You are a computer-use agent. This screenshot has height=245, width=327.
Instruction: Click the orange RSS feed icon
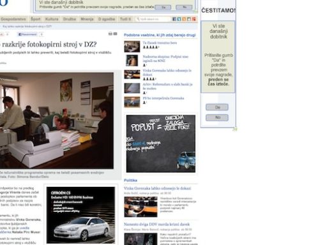coord(184,19)
